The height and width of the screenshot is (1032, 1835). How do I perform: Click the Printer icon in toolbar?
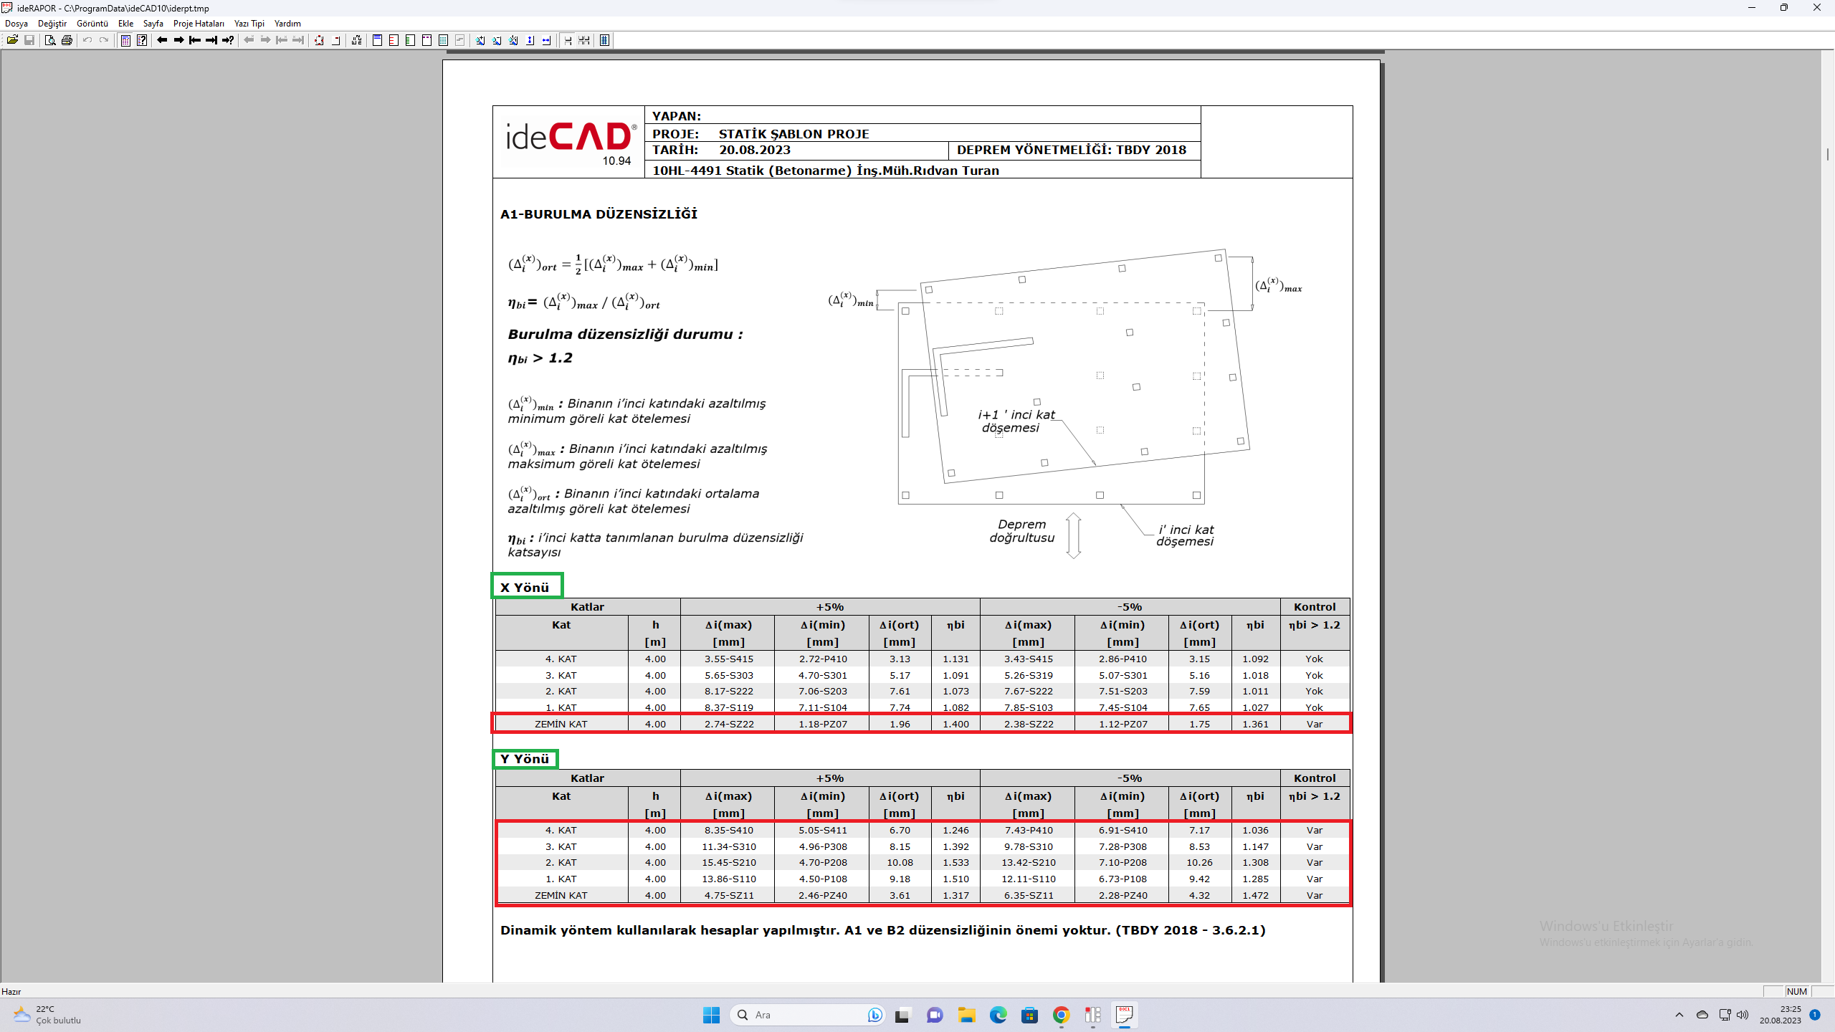pos(67,40)
